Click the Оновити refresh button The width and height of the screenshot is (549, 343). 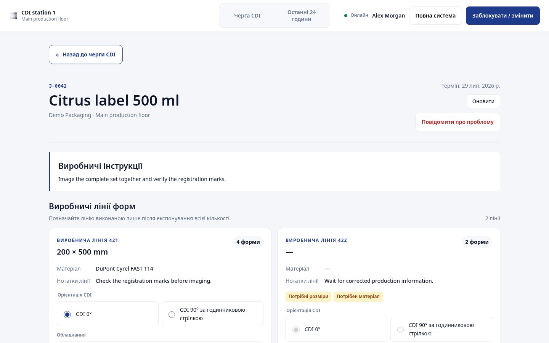click(x=483, y=101)
